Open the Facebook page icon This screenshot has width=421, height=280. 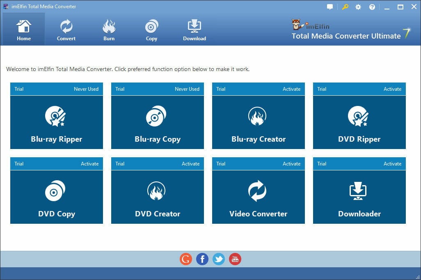(202, 259)
